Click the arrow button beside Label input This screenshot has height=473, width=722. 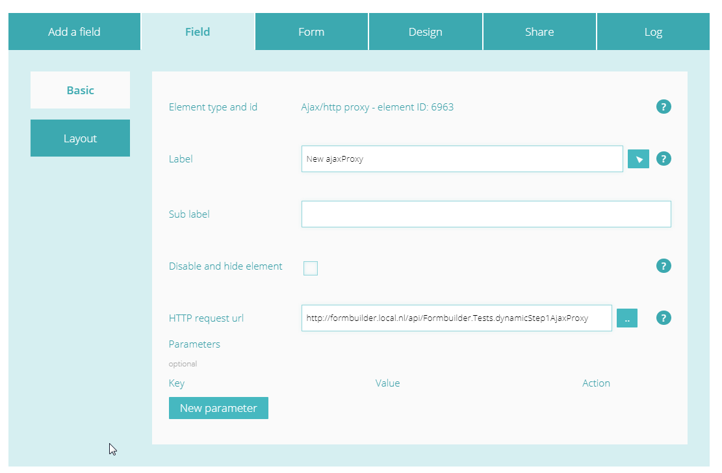click(x=638, y=159)
